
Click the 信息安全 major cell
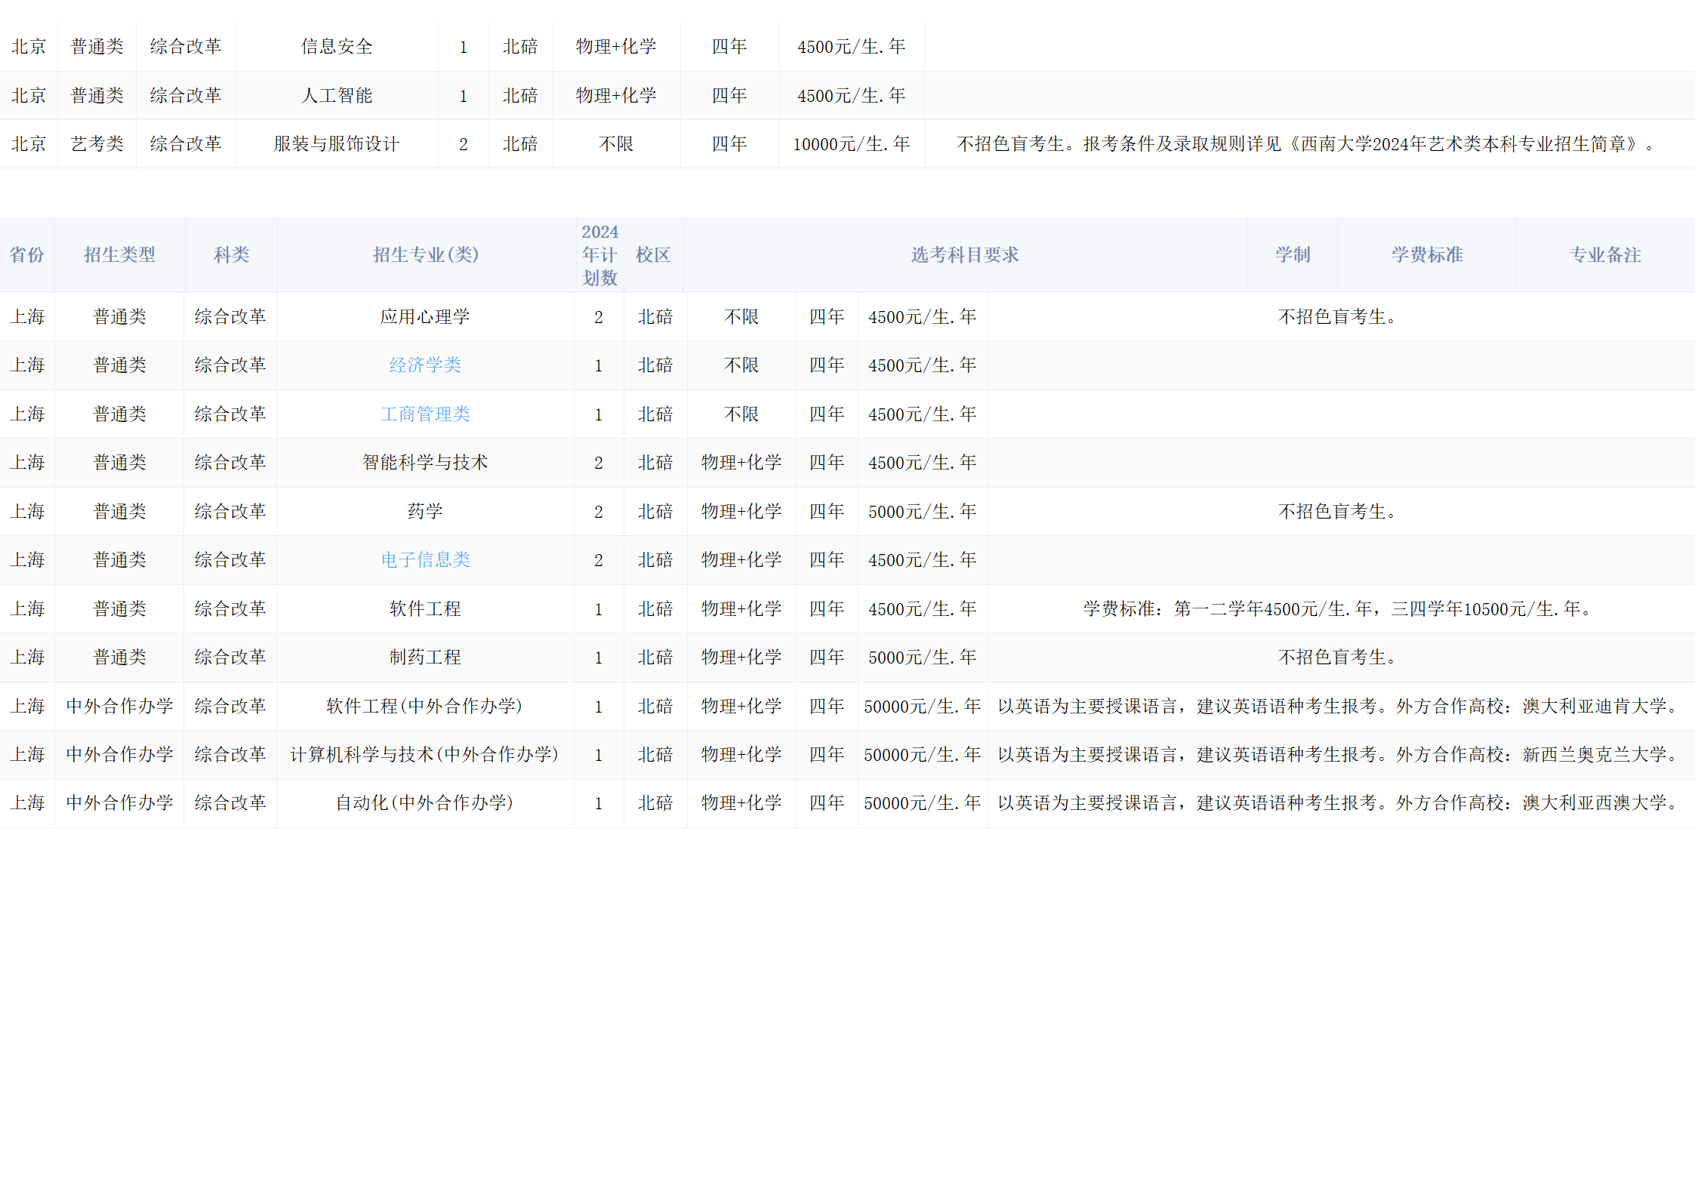click(x=337, y=47)
